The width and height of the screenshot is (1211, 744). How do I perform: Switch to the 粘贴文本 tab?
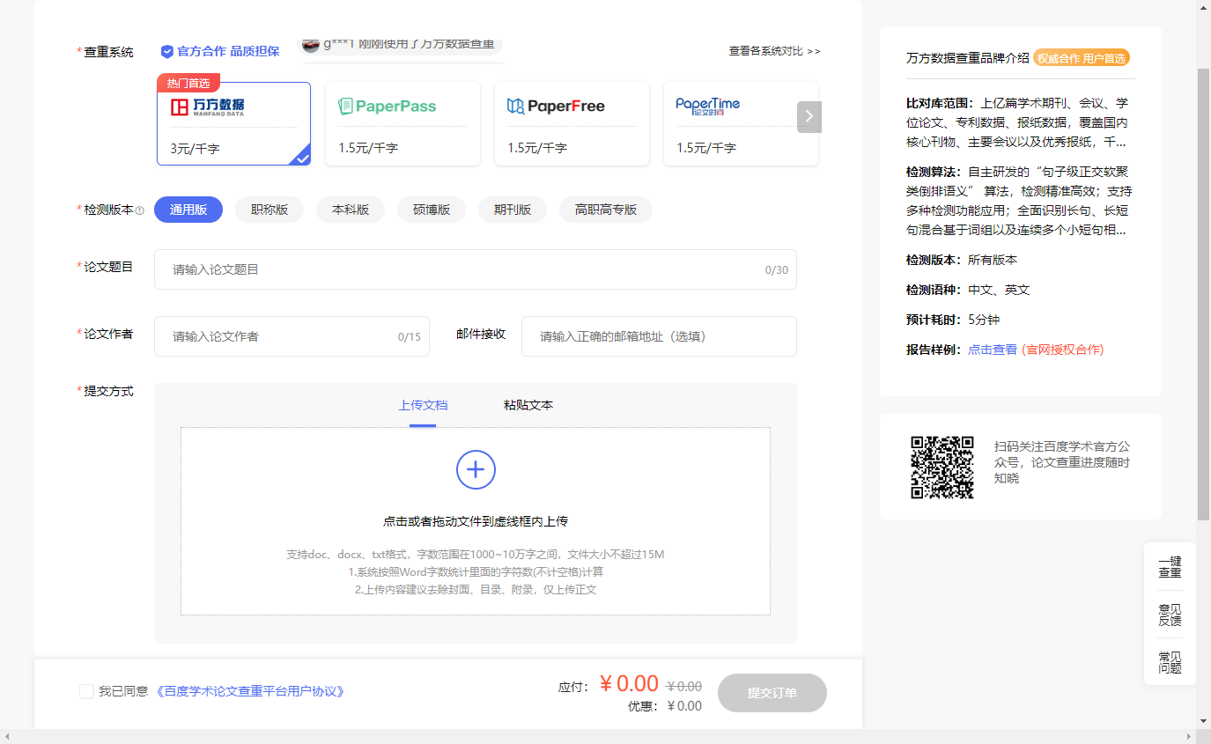pos(527,405)
